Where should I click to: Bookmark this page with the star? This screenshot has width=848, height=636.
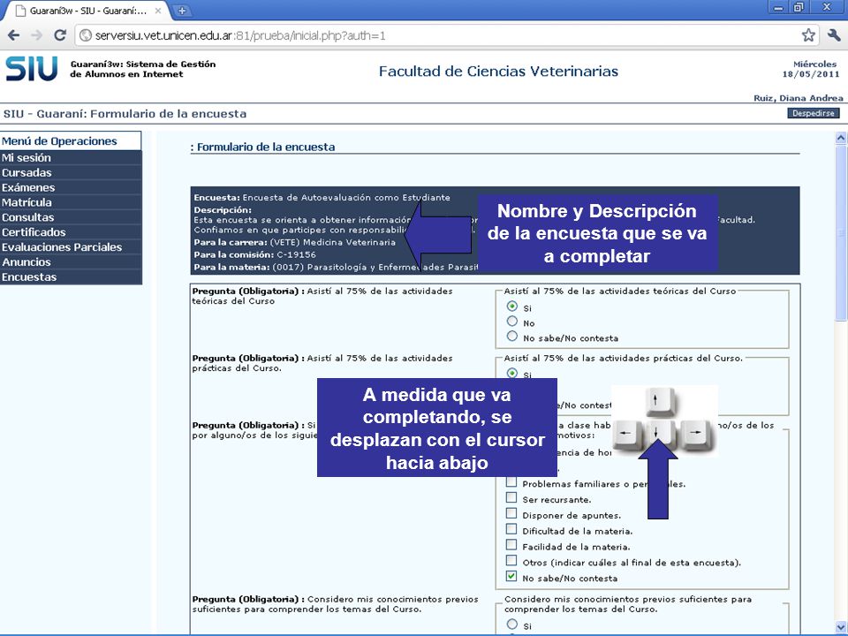[x=808, y=35]
